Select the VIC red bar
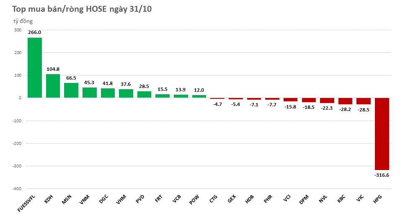Screen dimensions: 400x214 click(x=363, y=101)
